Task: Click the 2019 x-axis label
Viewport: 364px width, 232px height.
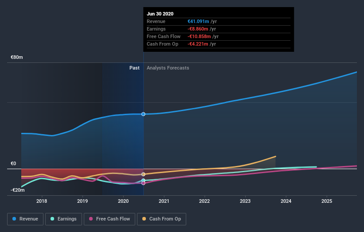Action: tap(82, 201)
